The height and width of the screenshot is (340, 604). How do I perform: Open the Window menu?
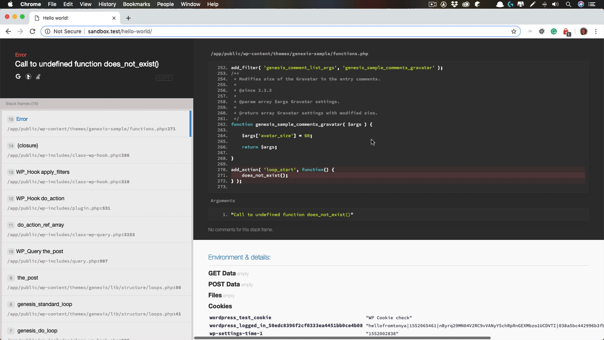click(x=190, y=4)
